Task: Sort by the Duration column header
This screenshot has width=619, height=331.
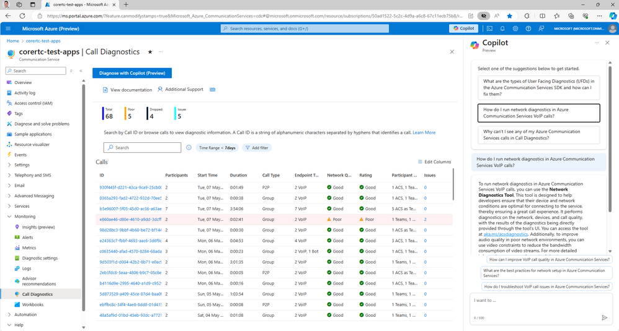Action: [238, 175]
